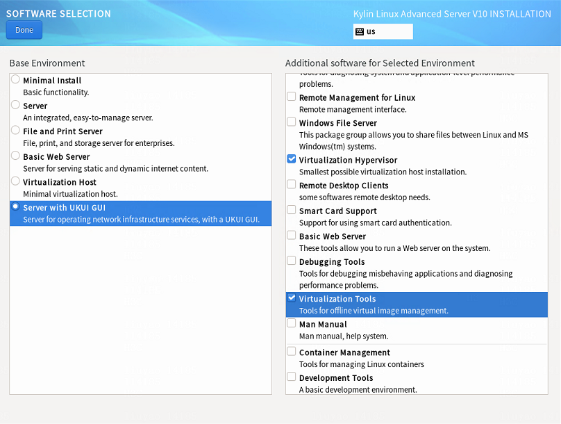Click the Base Environment heading
Image resolution: width=561 pixels, height=424 pixels.
[x=47, y=63]
